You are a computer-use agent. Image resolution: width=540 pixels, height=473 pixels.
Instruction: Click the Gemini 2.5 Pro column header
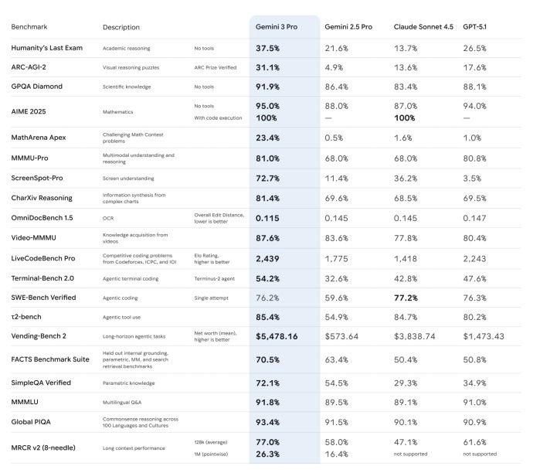tap(348, 27)
